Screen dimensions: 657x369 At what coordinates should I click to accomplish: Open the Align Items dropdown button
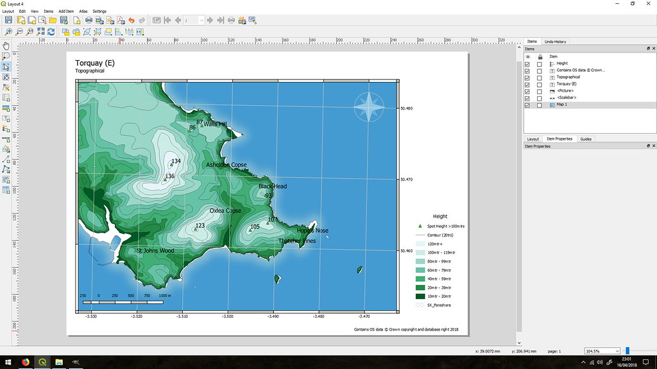[x=119, y=32]
